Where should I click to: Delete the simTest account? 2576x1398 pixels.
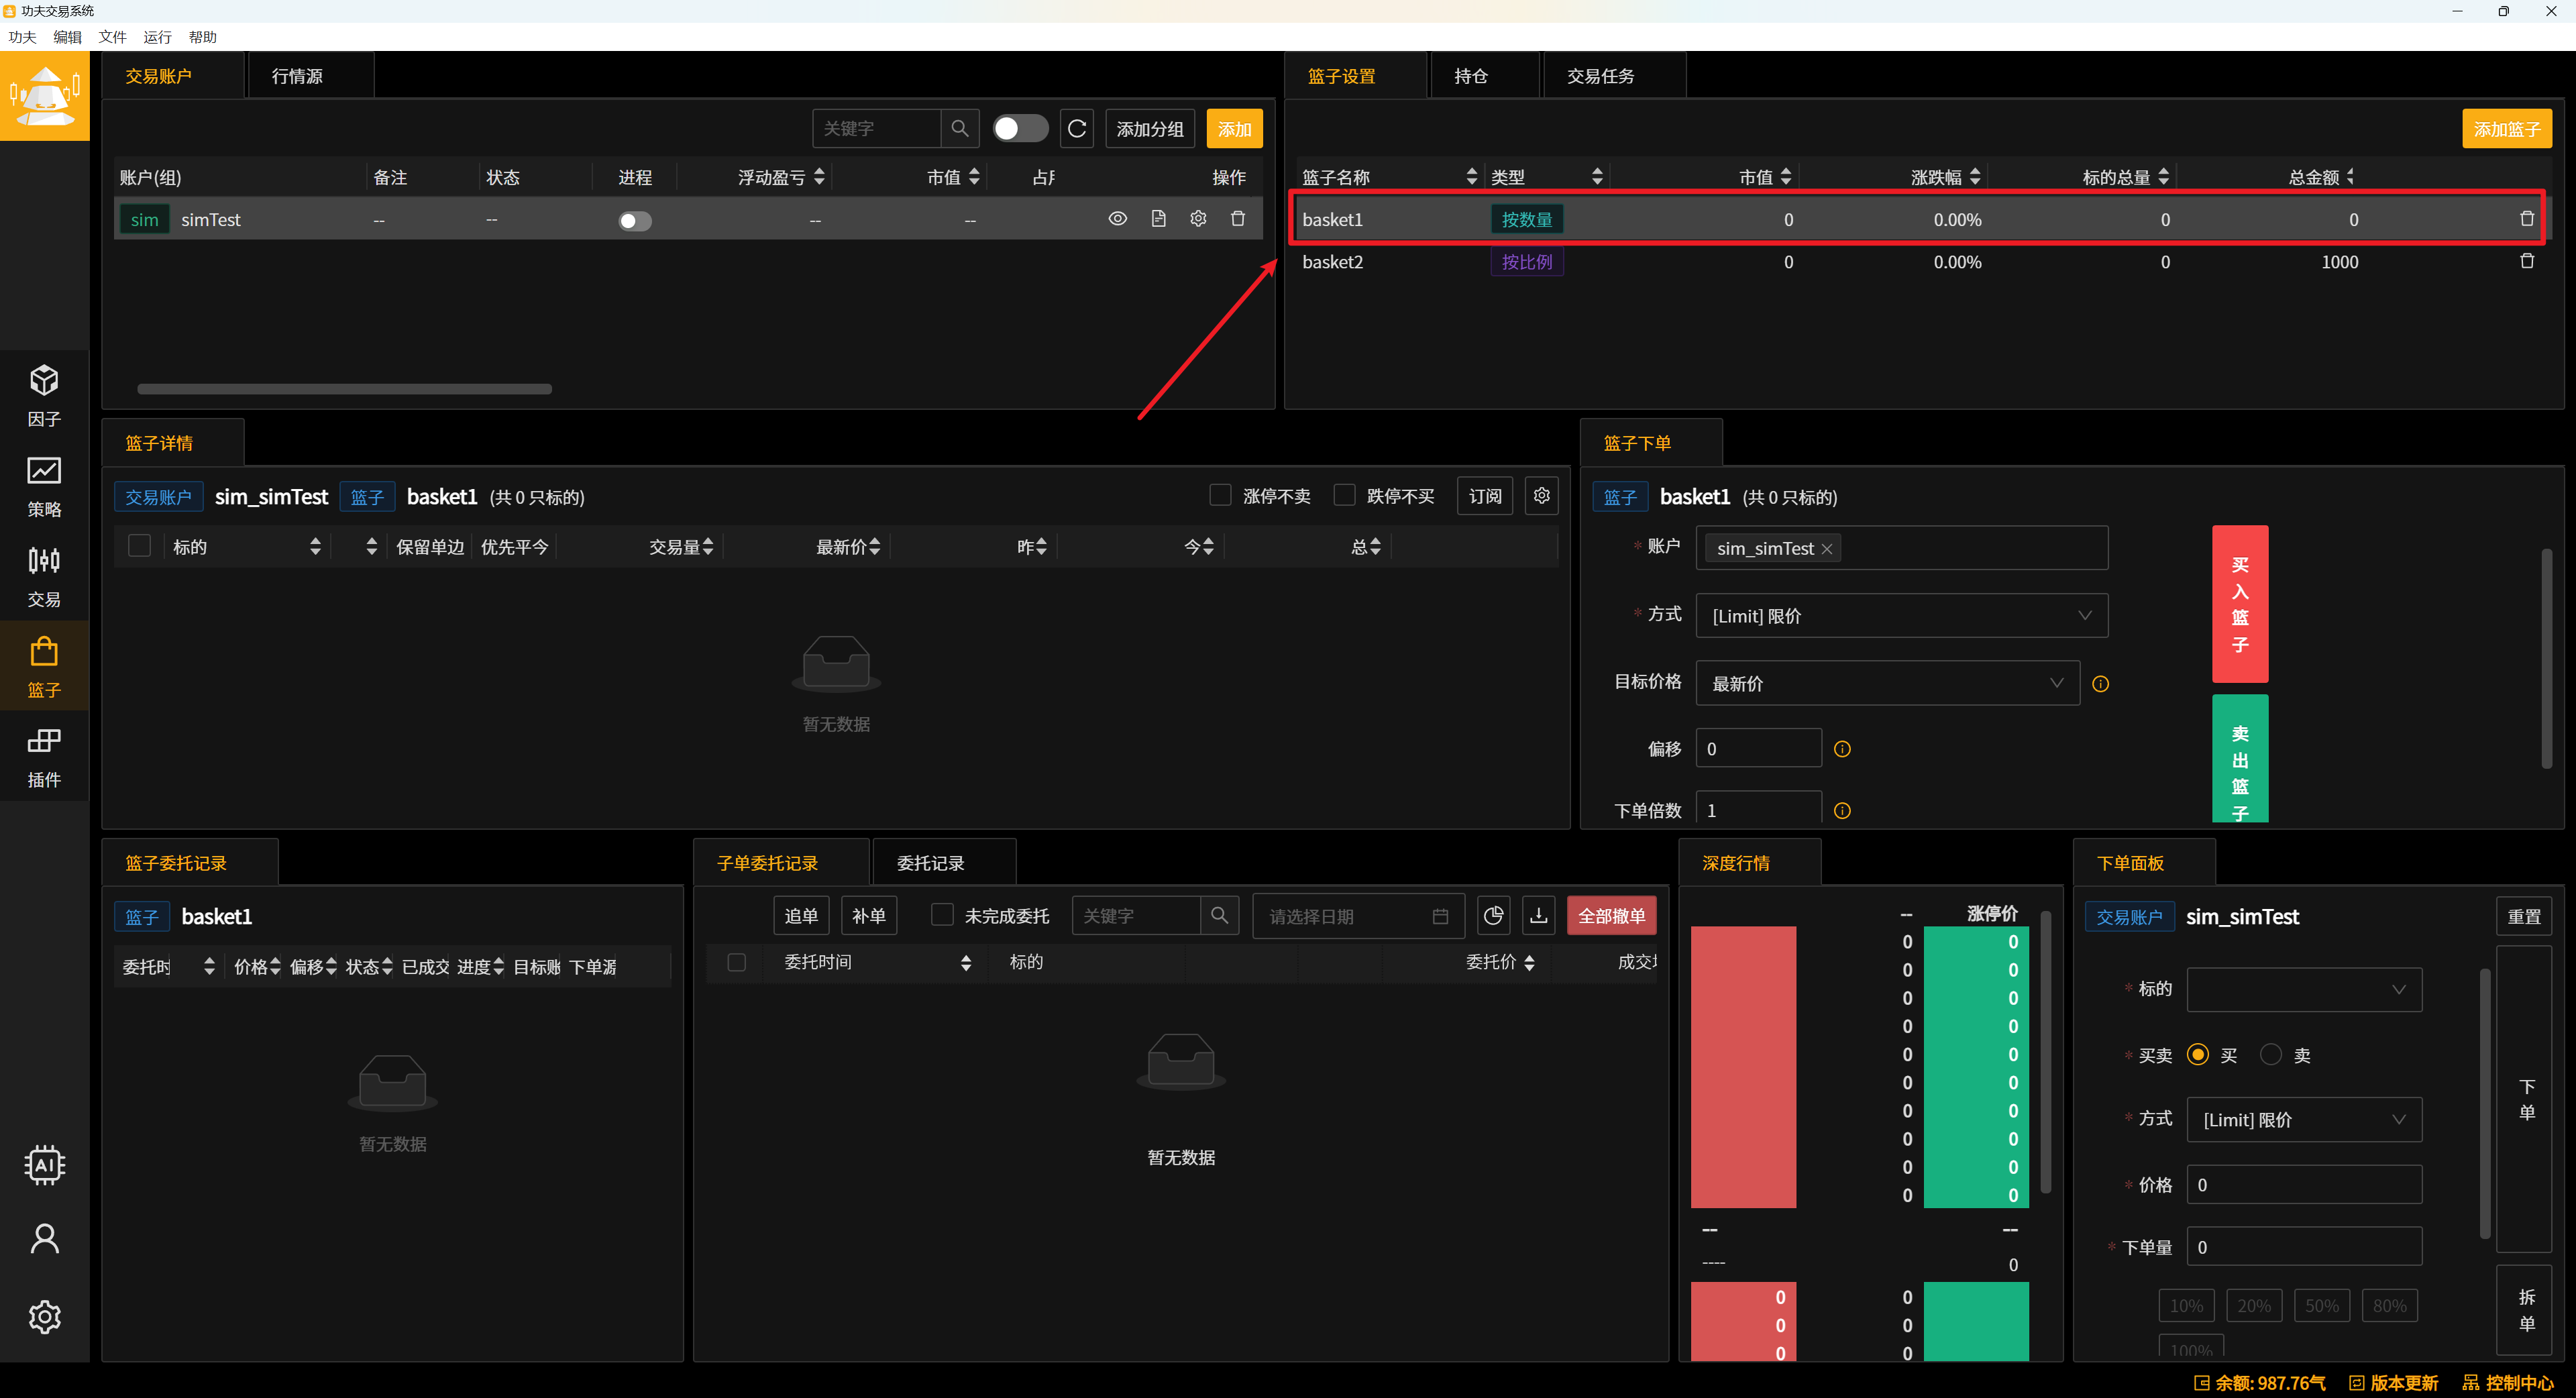pos(1238,219)
